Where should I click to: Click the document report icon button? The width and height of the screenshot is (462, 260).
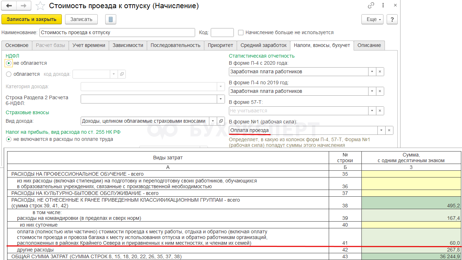click(x=111, y=19)
